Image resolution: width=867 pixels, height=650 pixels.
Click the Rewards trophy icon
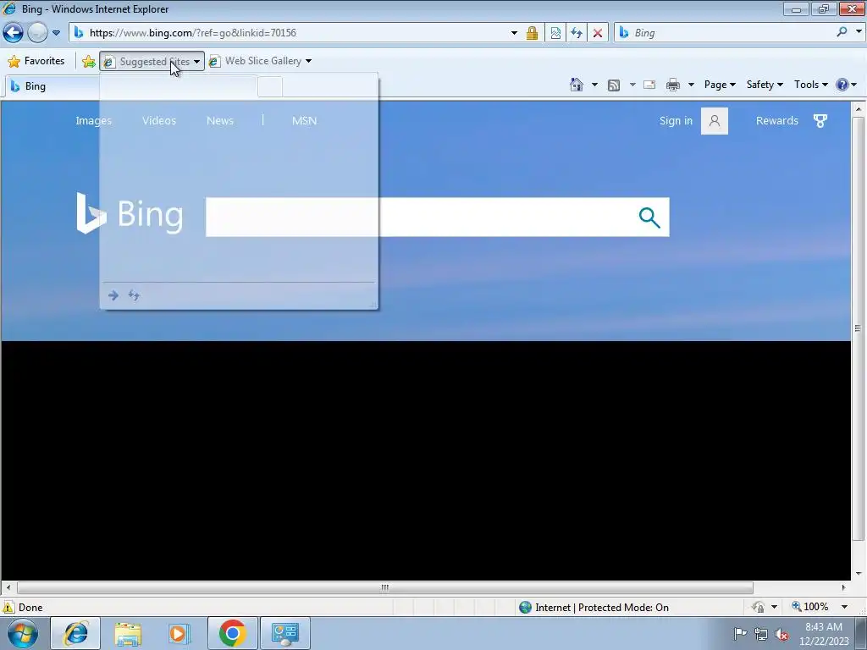[x=820, y=120]
